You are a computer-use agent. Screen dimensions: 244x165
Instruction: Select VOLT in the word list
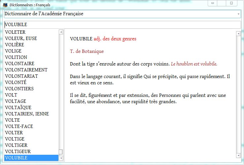(31, 95)
